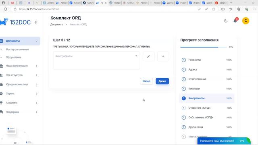Select step 5 Контрагенты in the progress list
The height and width of the screenshot is (145, 258).
pyautogui.click(x=207, y=98)
